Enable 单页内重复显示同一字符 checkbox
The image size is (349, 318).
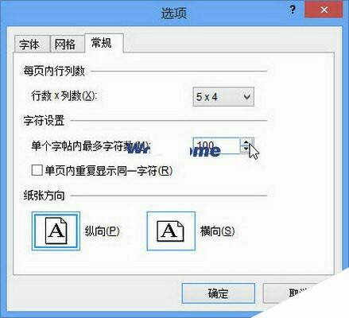(x=37, y=170)
